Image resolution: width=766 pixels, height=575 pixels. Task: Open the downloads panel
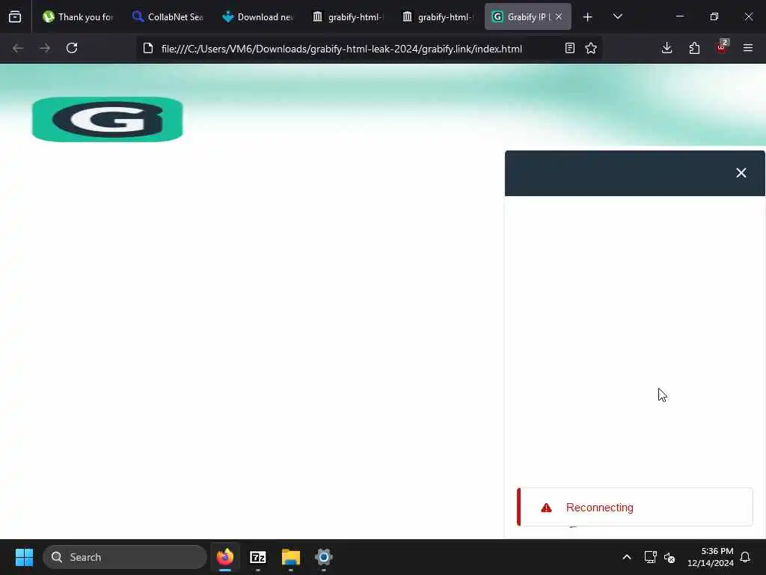[x=667, y=49]
